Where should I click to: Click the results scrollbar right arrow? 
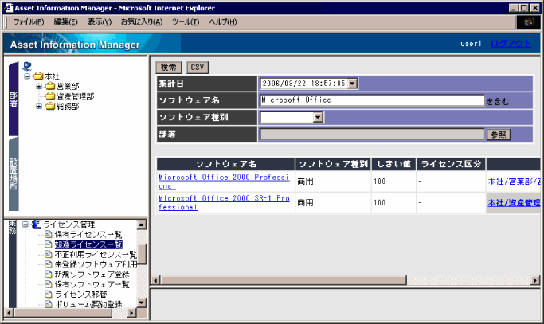pos(535,280)
